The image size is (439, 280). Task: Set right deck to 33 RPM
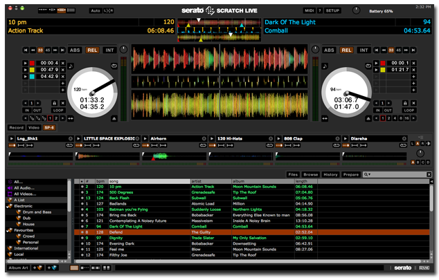click(391, 50)
